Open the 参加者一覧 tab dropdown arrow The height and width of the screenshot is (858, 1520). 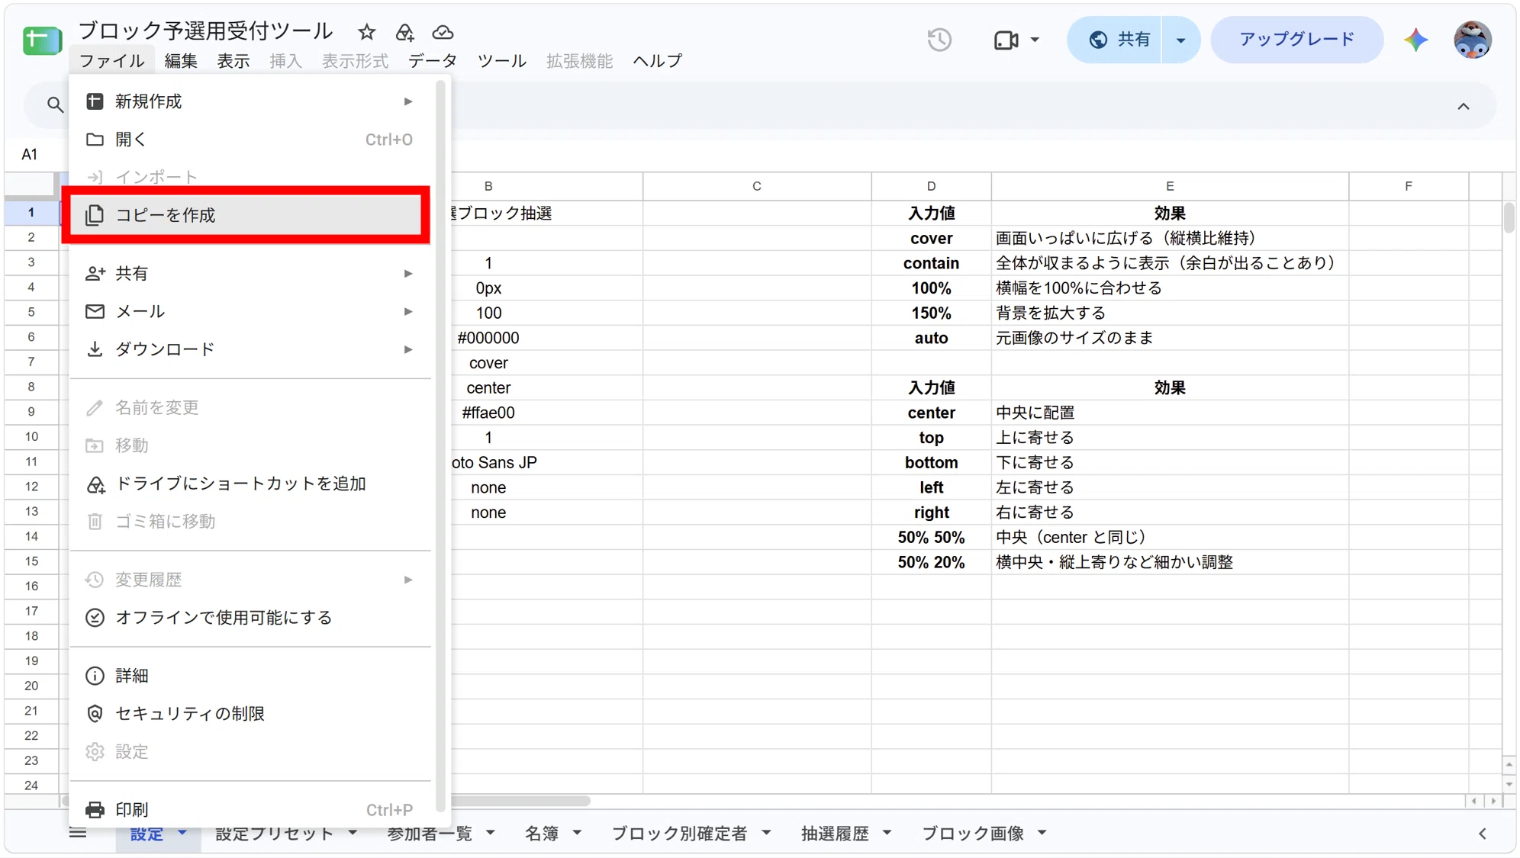pyautogui.click(x=491, y=833)
